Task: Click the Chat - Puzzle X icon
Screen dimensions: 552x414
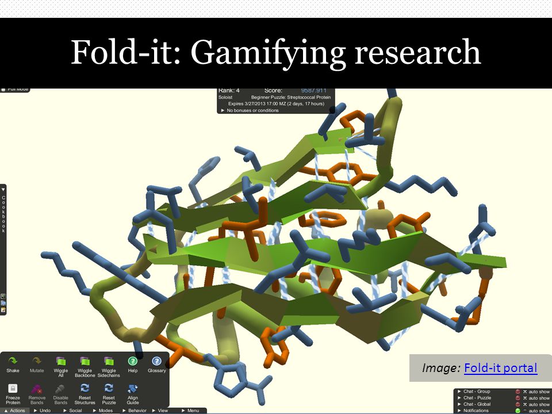Action: tap(525, 398)
